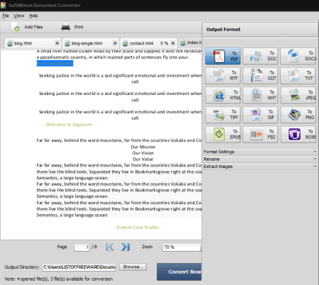Expand the Extract Images section
Screen dimensions: 319x285
click(x=260, y=167)
